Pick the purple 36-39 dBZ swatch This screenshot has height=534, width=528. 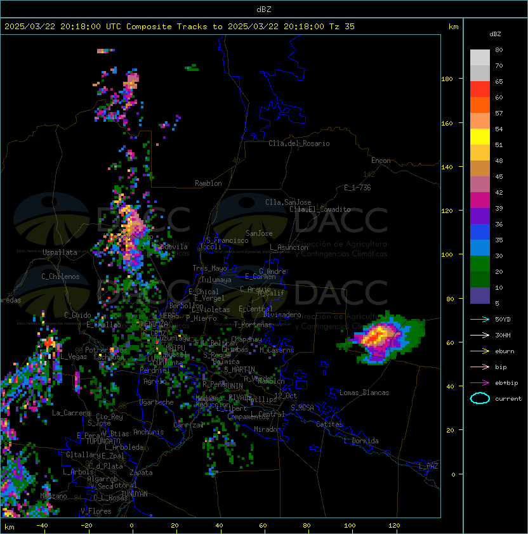point(480,216)
